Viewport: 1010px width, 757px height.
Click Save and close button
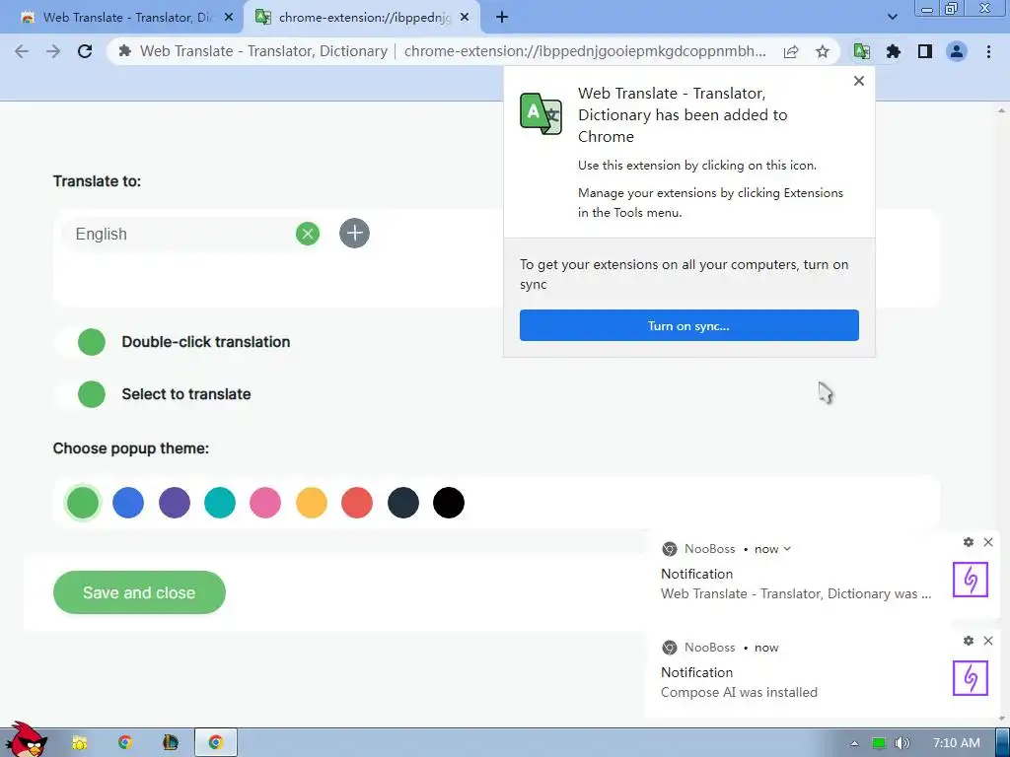click(x=139, y=592)
